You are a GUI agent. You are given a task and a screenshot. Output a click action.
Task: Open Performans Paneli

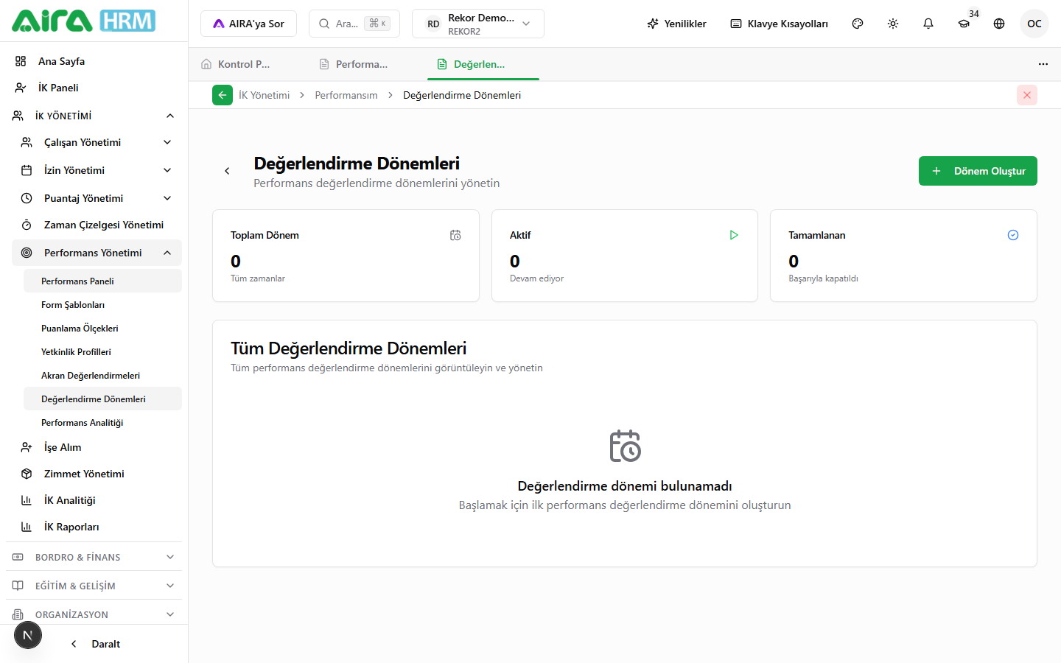coord(102,281)
